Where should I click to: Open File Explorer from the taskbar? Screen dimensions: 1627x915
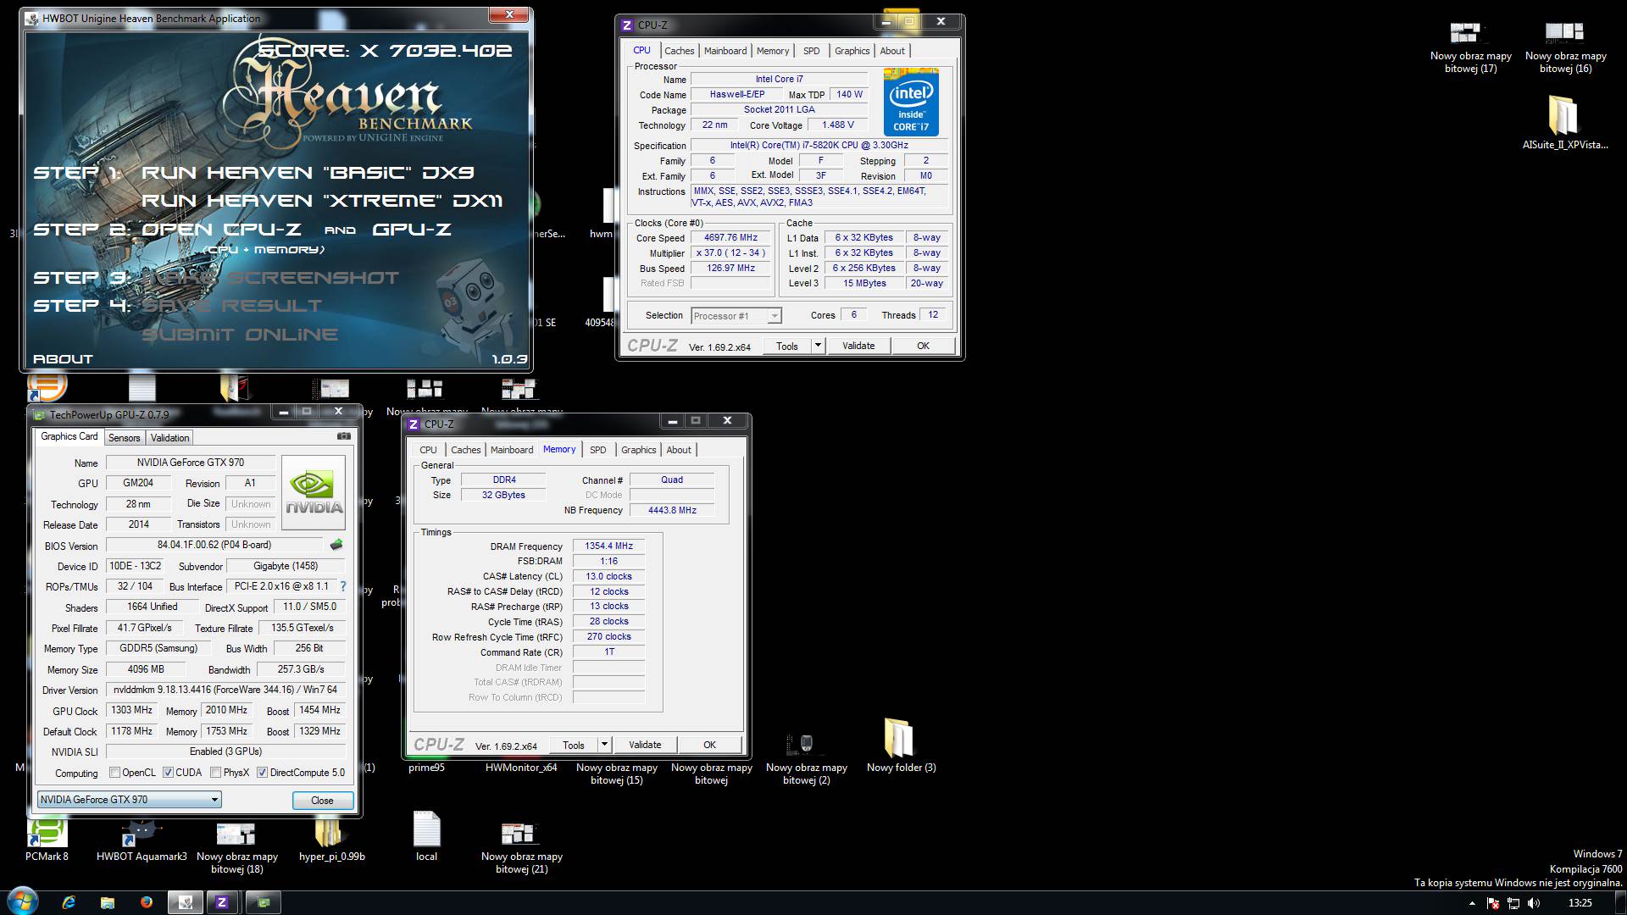(x=108, y=902)
